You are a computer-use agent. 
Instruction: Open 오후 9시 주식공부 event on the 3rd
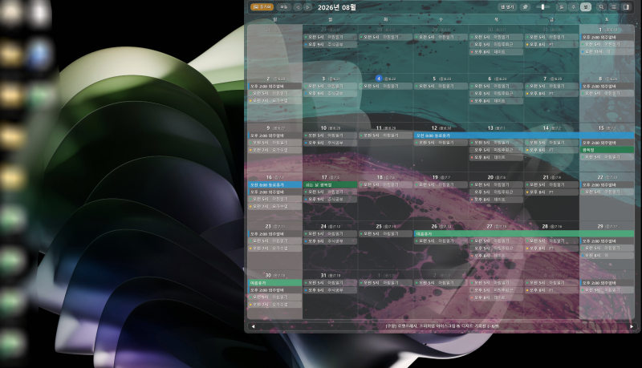click(330, 94)
